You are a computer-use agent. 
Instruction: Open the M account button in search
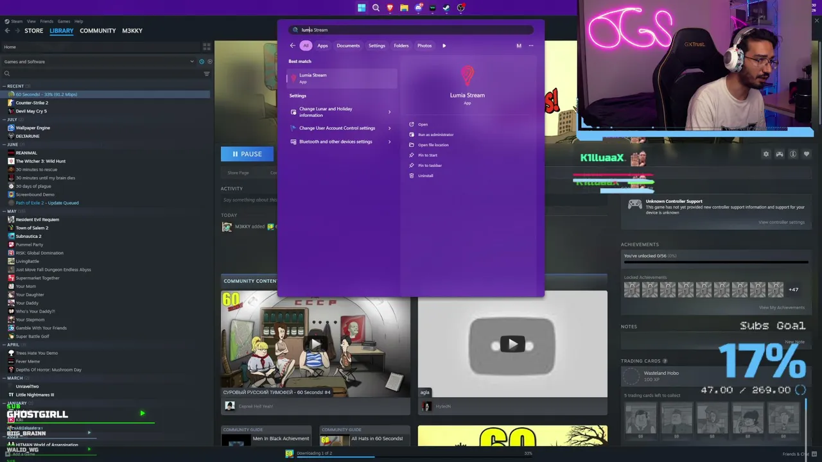(519, 46)
